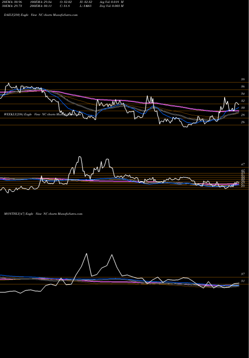Click the 37 label on monthly price axis

pos(243,274)
